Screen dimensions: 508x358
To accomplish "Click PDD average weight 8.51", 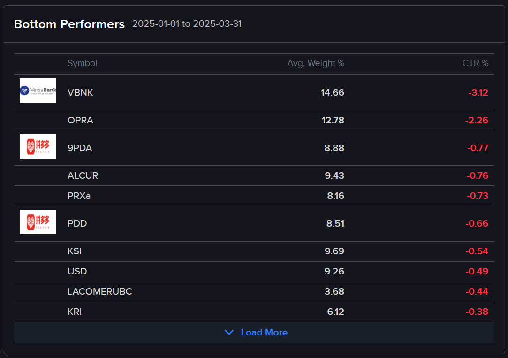I will click(335, 223).
